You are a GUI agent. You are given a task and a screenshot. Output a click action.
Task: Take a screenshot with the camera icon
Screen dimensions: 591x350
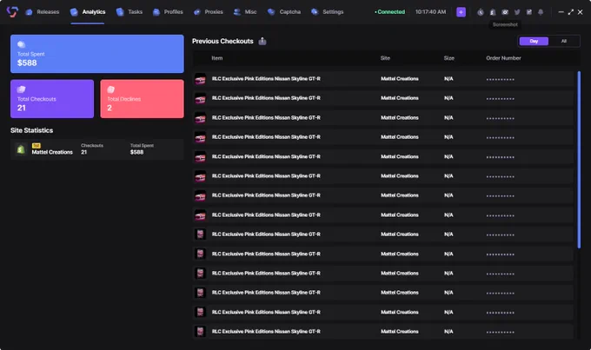point(505,12)
